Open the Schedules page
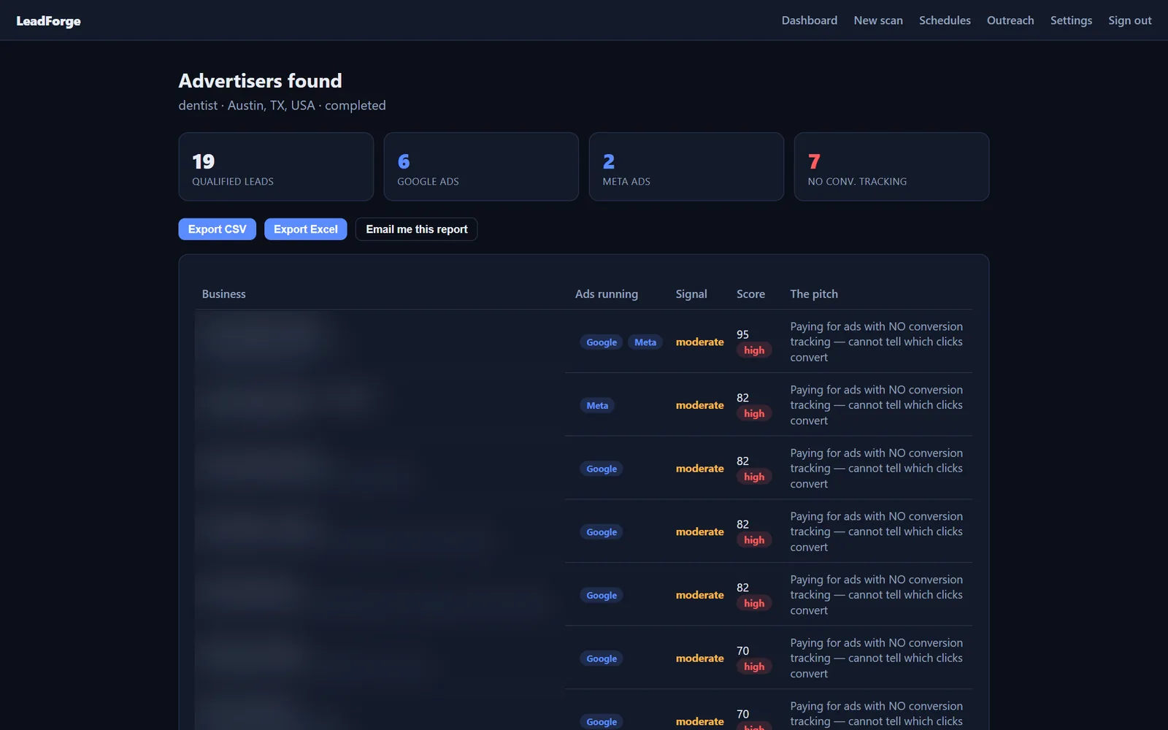The image size is (1168, 730). click(945, 20)
